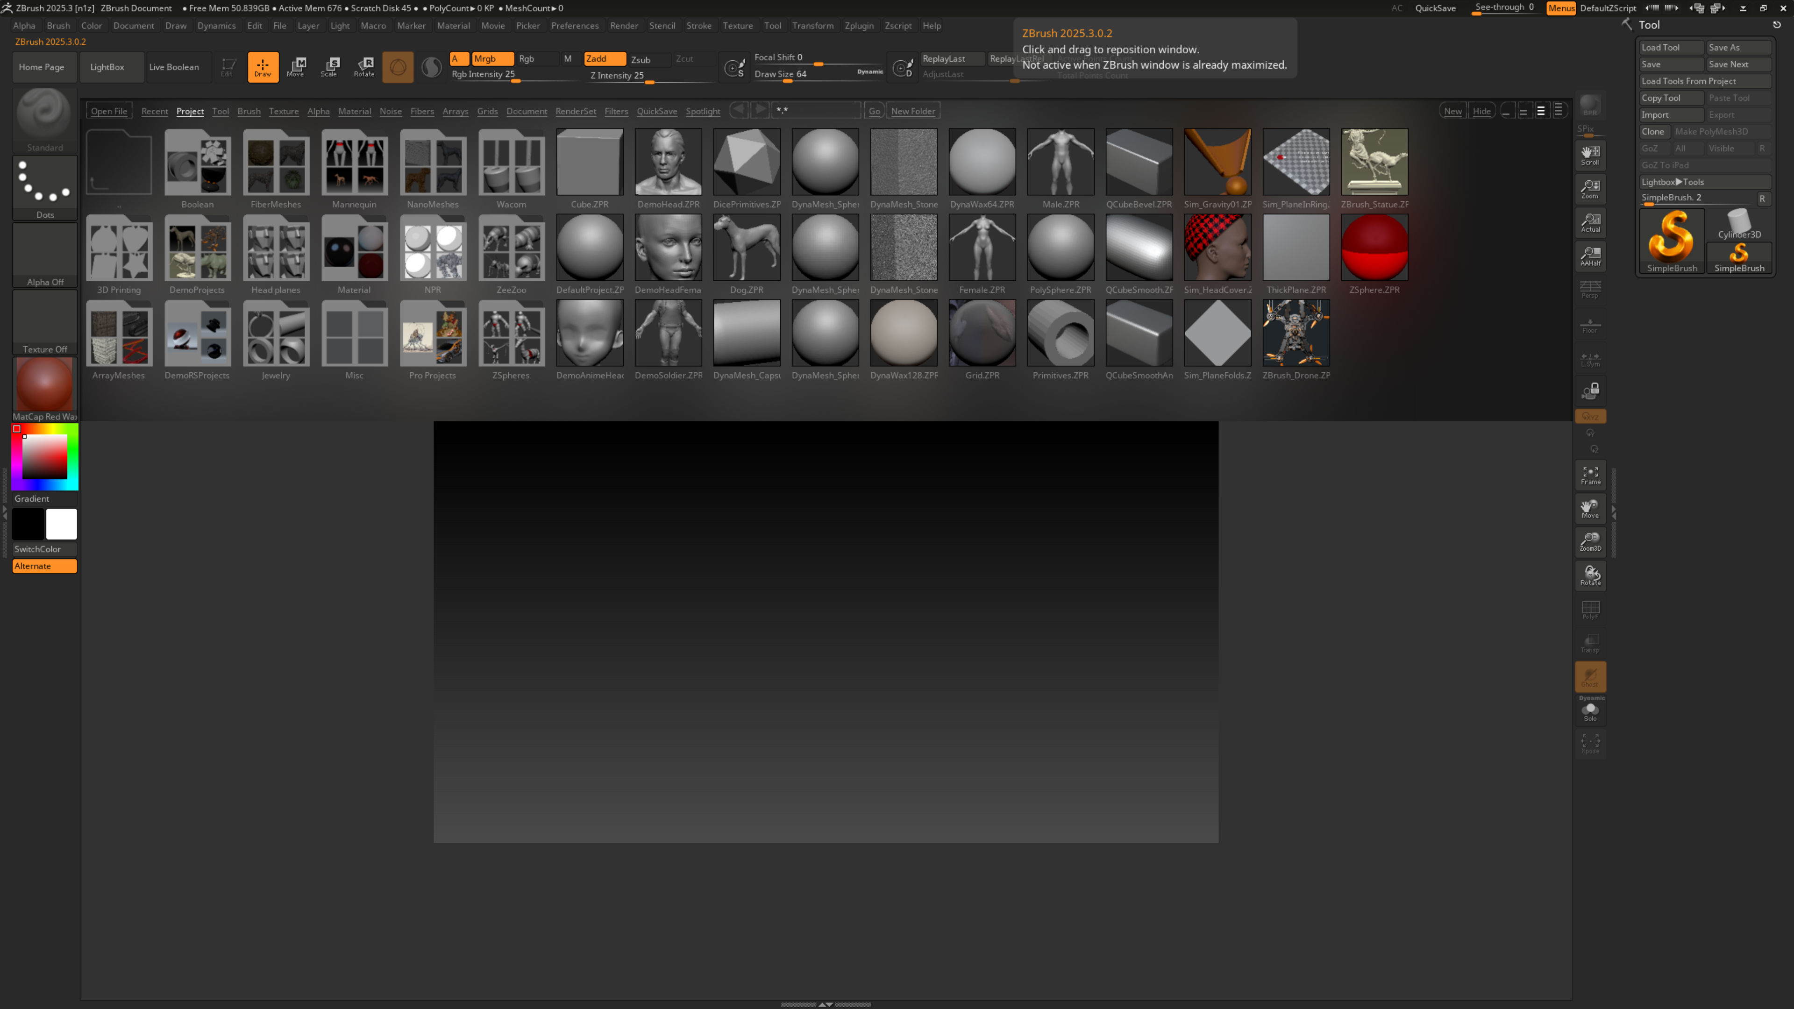Select the Move mode icon in the top shelf

[x=296, y=67]
